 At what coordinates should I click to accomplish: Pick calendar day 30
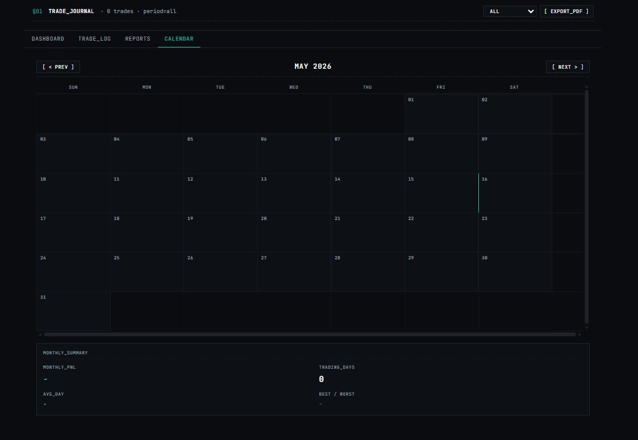(515, 272)
